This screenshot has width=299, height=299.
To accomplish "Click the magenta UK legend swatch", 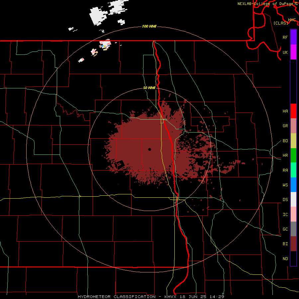I will tap(293, 52).
